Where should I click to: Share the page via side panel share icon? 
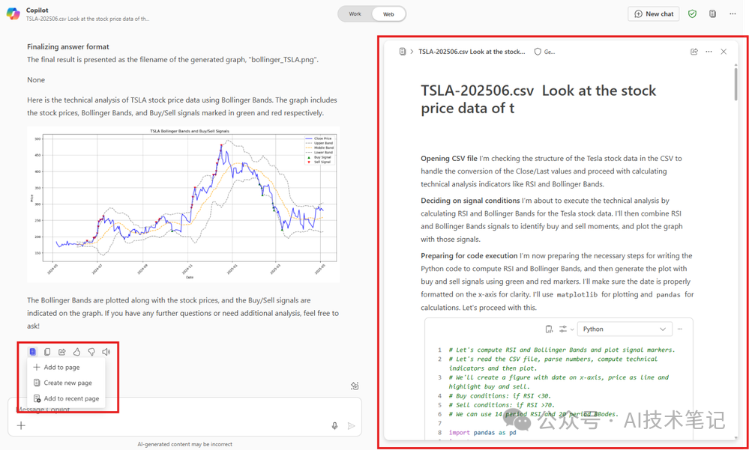[x=694, y=52]
